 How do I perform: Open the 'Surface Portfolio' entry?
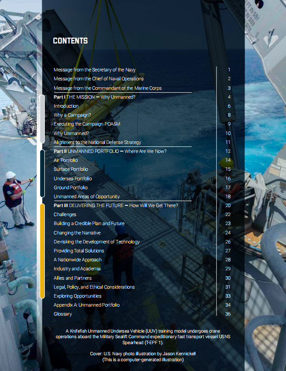pyautogui.click(x=71, y=169)
